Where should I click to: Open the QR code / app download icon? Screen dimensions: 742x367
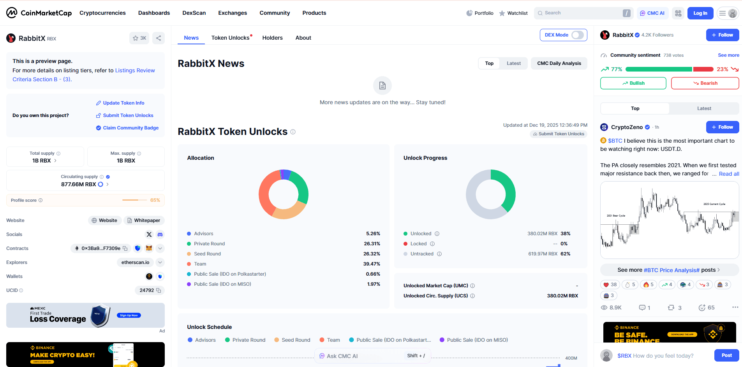pos(678,13)
